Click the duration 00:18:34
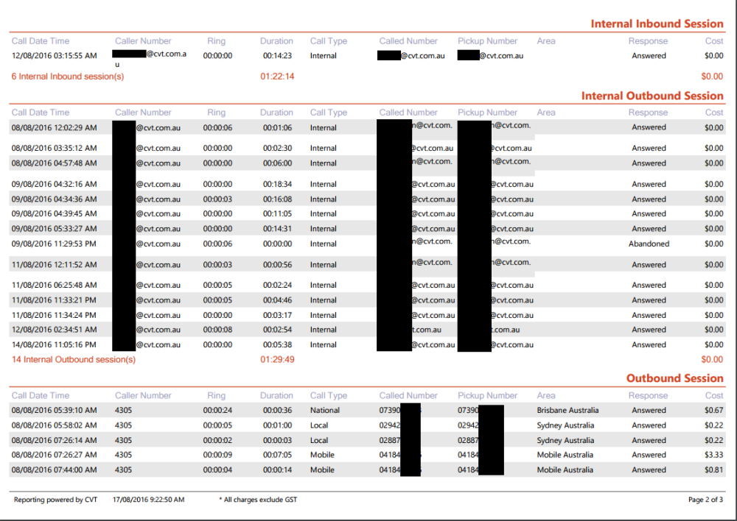 [x=277, y=185]
